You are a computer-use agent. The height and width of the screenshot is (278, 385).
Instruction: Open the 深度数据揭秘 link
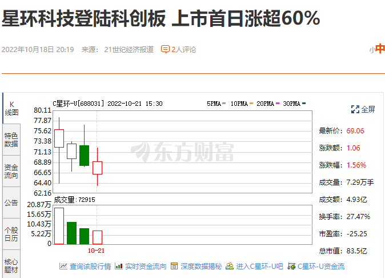tap(201, 266)
